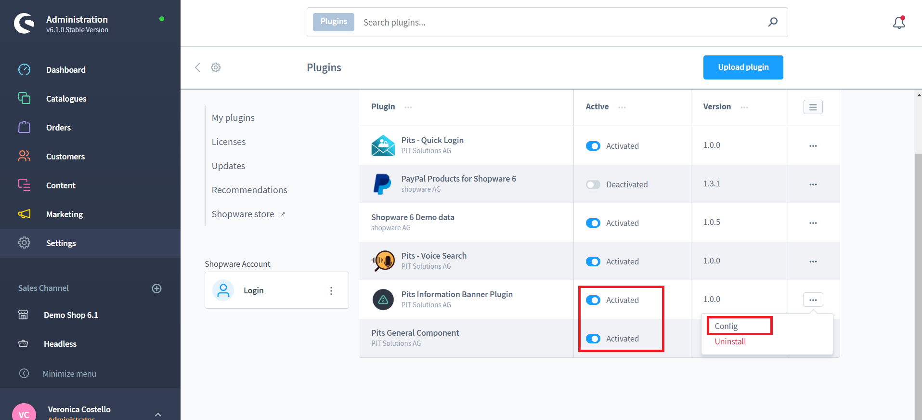Click the Dashboard icon in the sidebar

click(24, 70)
